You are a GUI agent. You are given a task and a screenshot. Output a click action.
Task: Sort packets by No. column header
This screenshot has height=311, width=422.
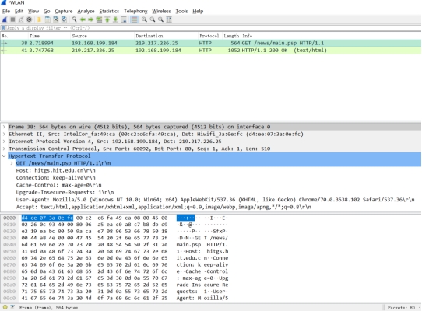[x=14, y=36]
